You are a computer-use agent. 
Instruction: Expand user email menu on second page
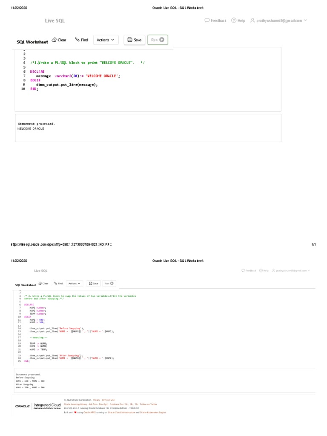coord(291,270)
